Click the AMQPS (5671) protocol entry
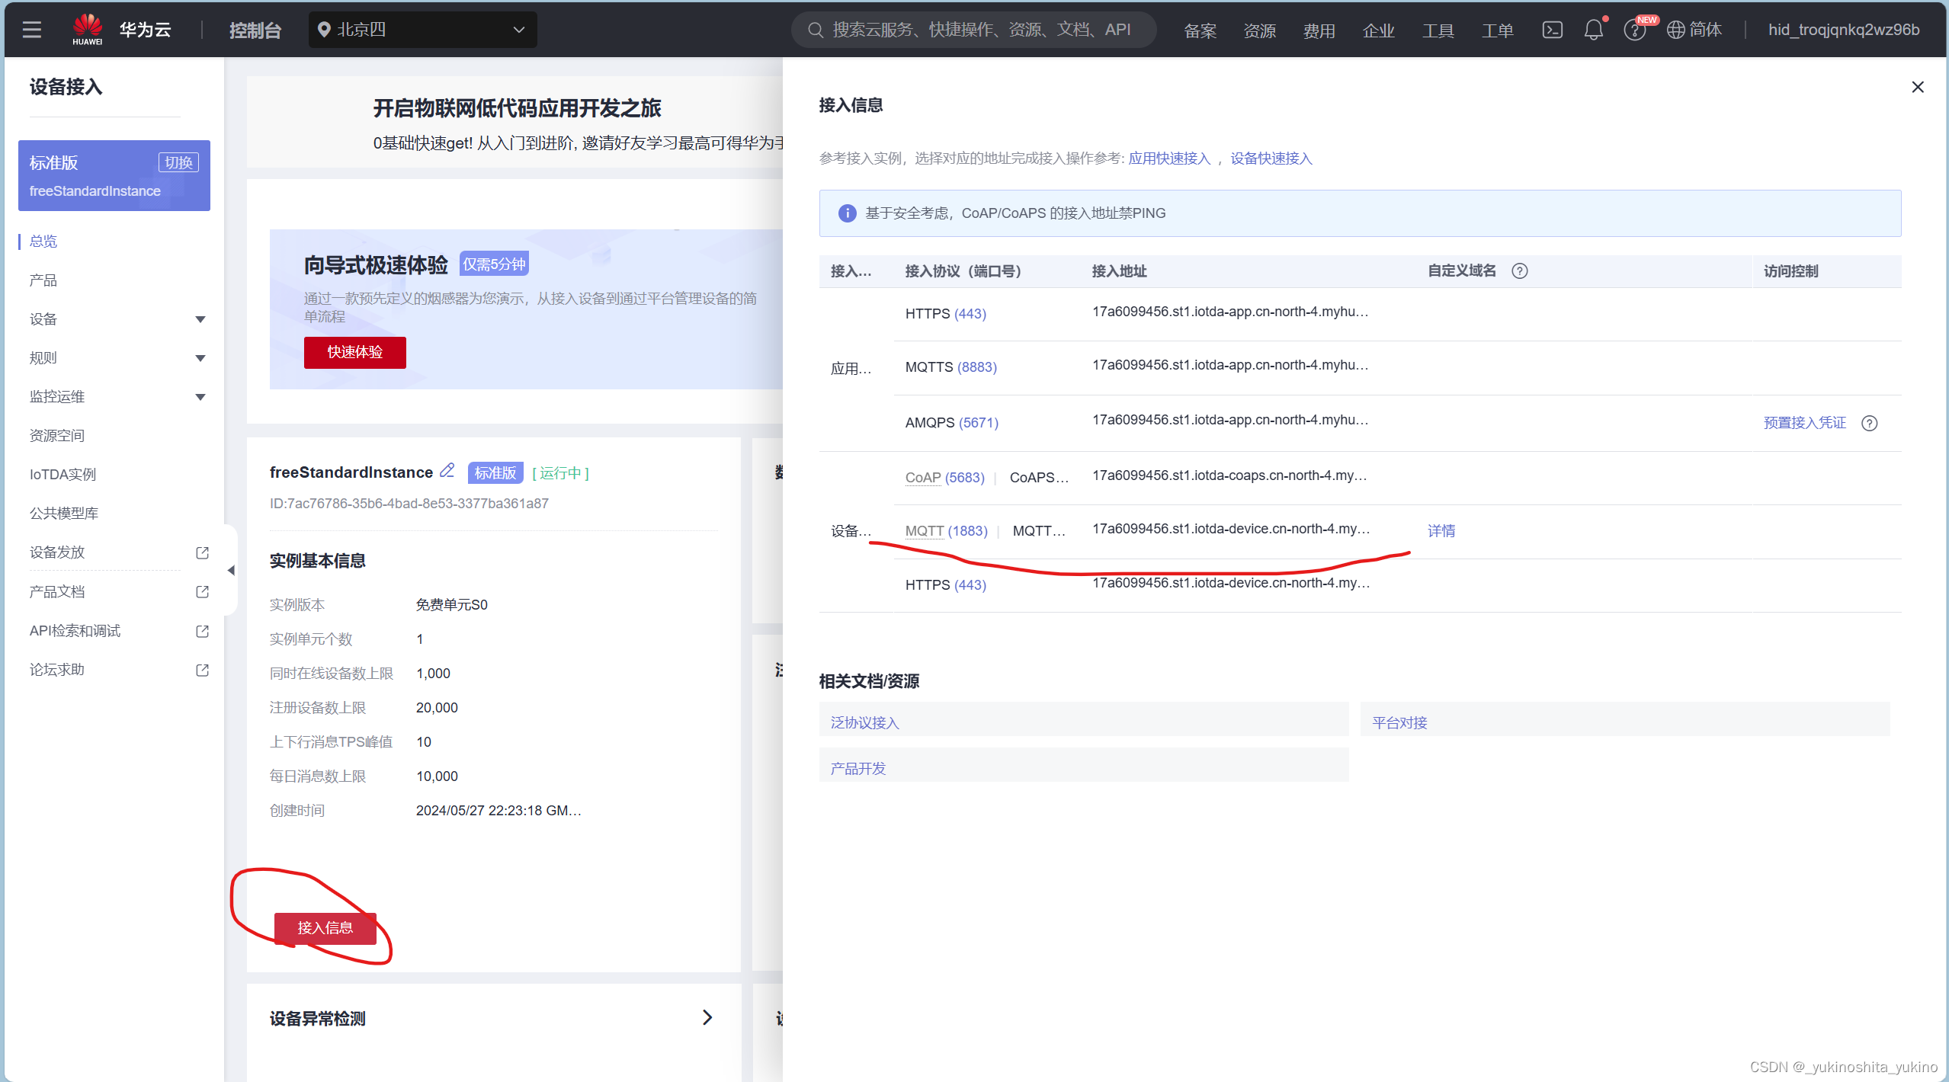This screenshot has height=1082, width=1949. point(951,423)
